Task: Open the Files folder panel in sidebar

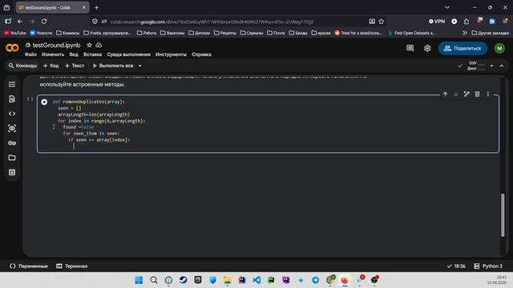Action: (12, 158)
